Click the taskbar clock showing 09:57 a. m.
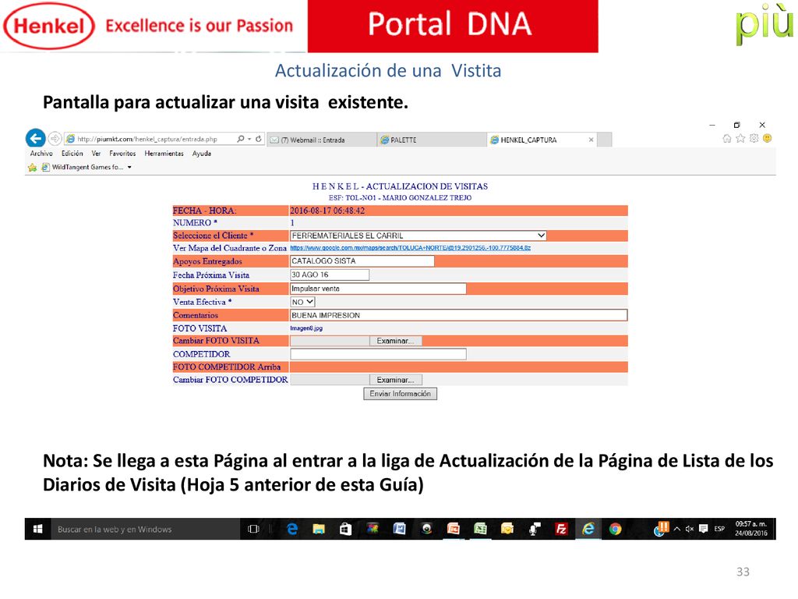Viewport: 798px width, 599px height. pos(751,529)
